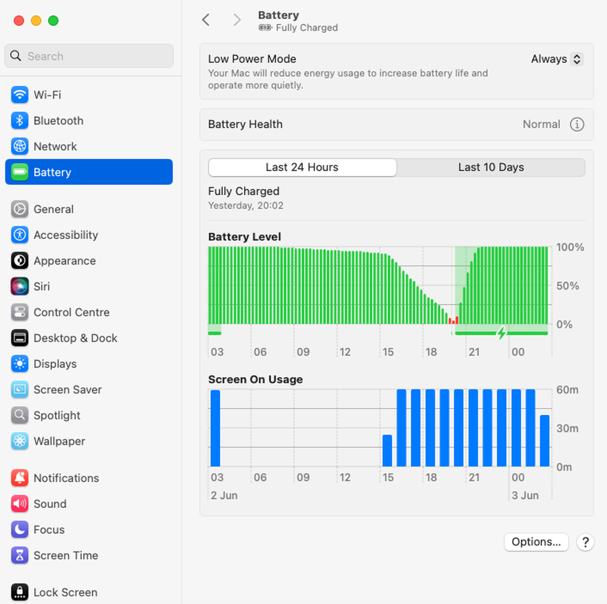Open Screen Time hourglass icon
This screenshot has height=604, width=607.
click(20, 555)
